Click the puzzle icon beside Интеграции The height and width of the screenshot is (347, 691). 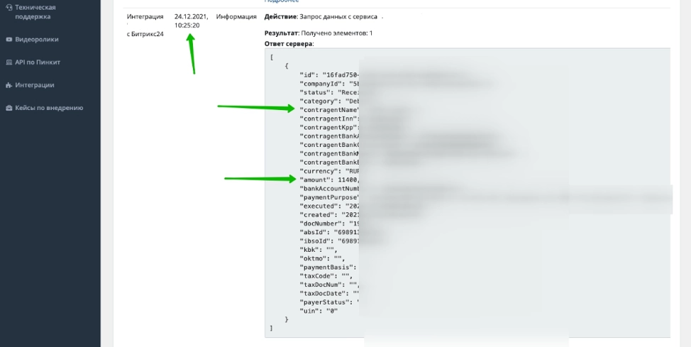(9, 85)
